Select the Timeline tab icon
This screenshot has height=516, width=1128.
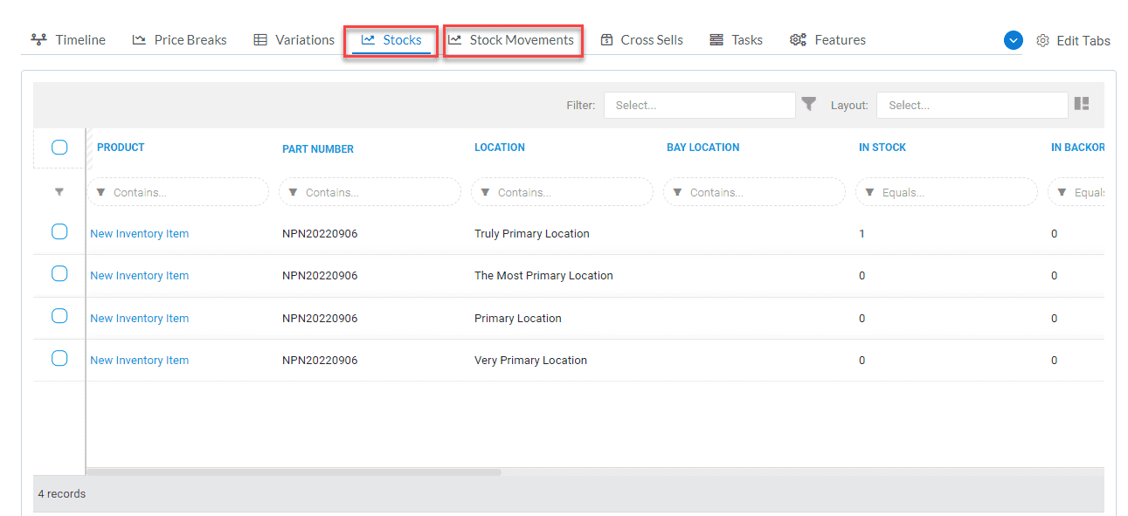[37, 39]
